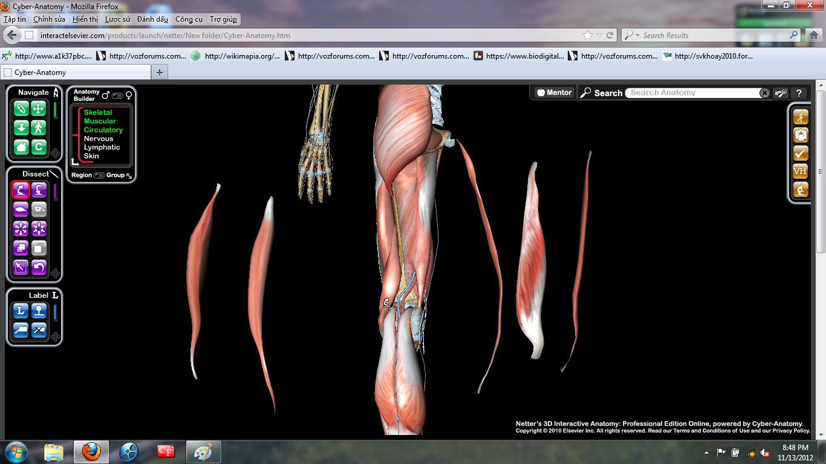This screenshot has width=826, height=464.
Task: Open the Hiển thị menu
Action: [85, 19]
